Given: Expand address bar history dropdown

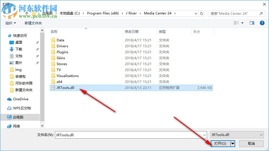Looking at the screenshot, I should (x=196, y=14).
